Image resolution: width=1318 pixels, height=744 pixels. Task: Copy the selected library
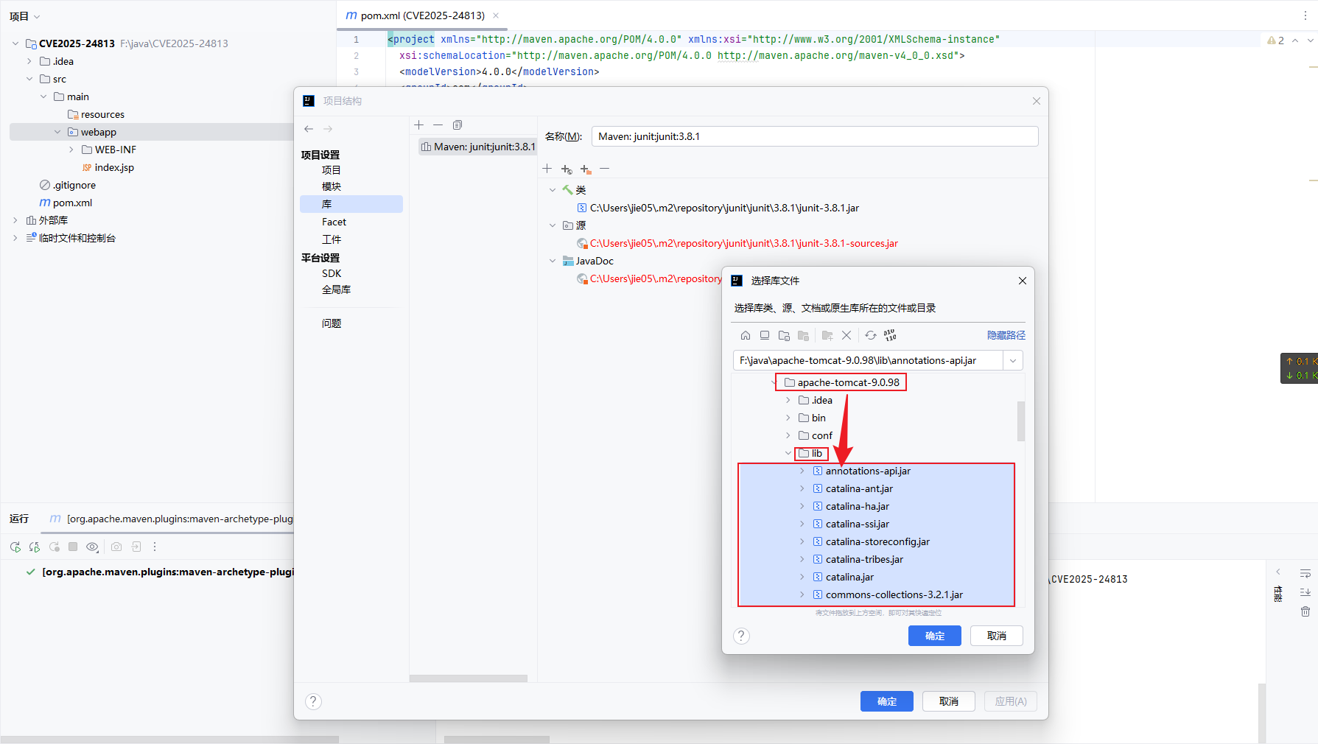tap(458, 125)
